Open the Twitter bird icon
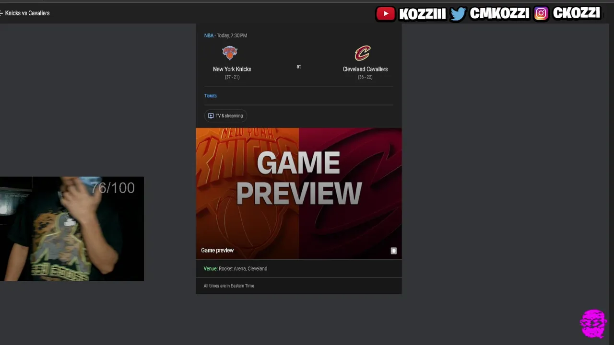 point(458,13)
